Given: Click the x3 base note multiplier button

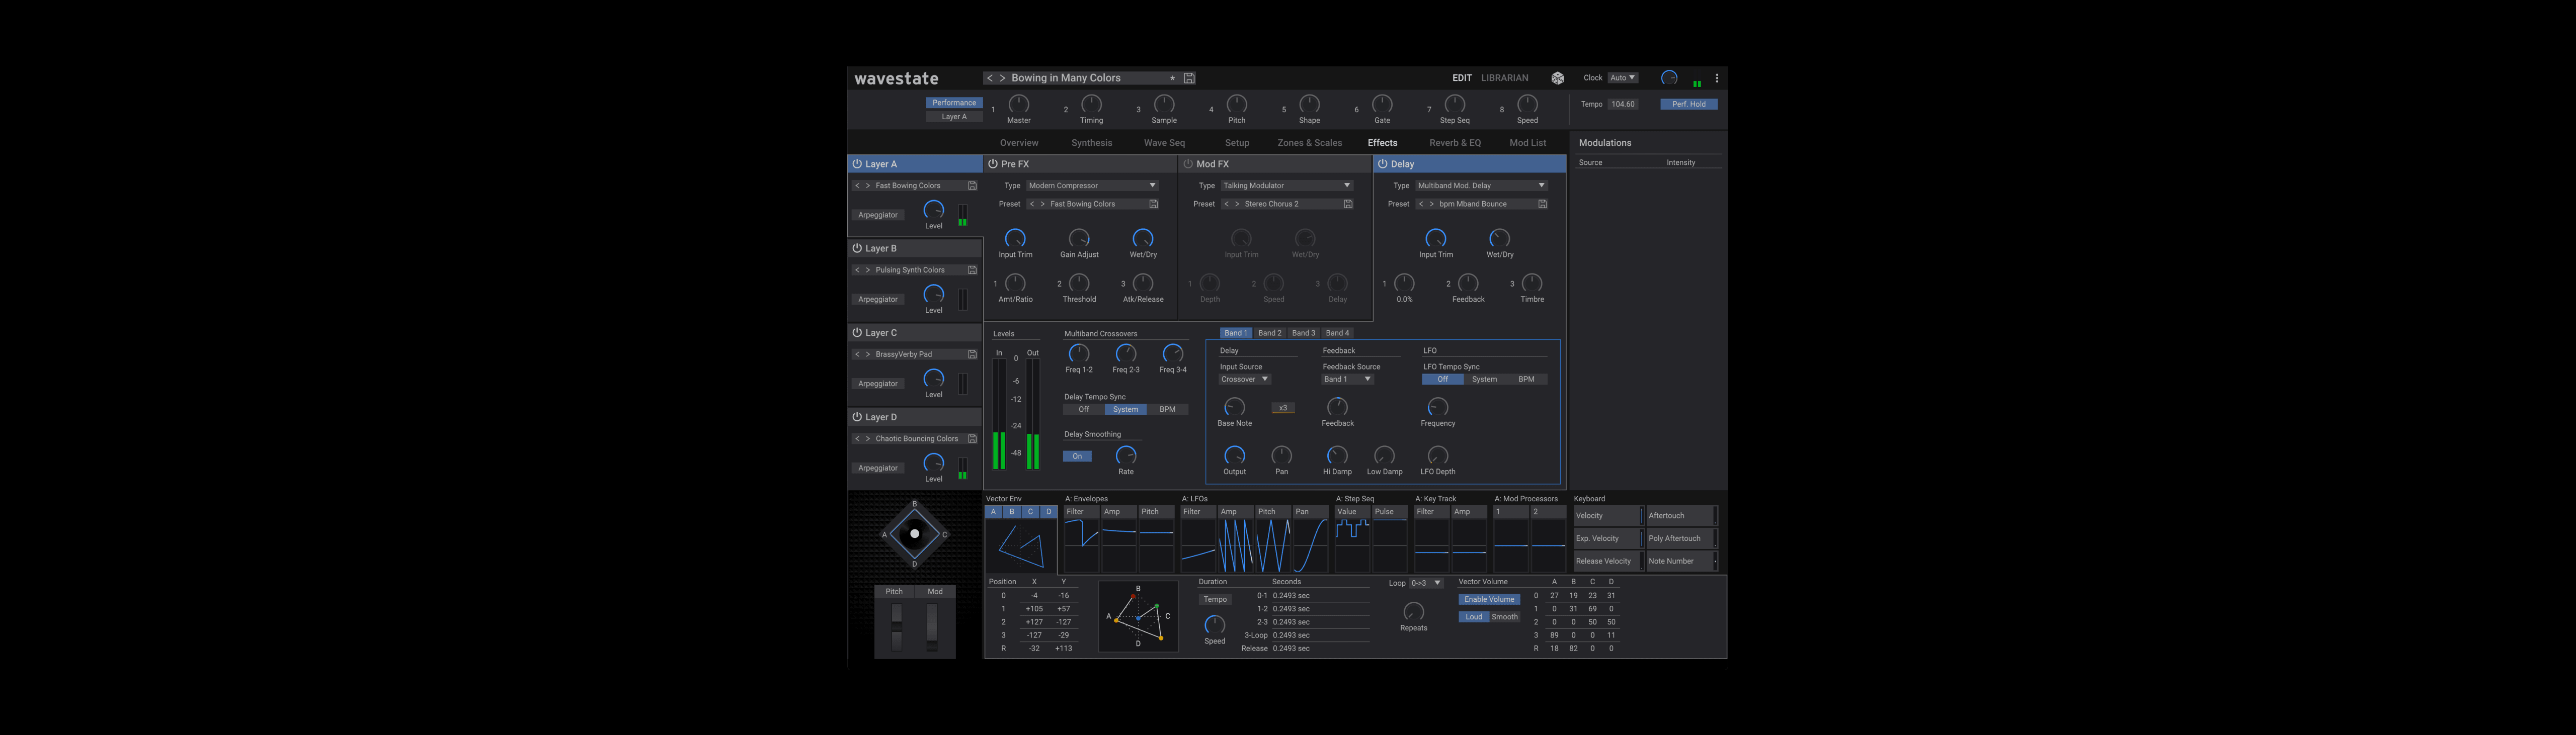Looking at the screenshot, I should coord(1283,408).
